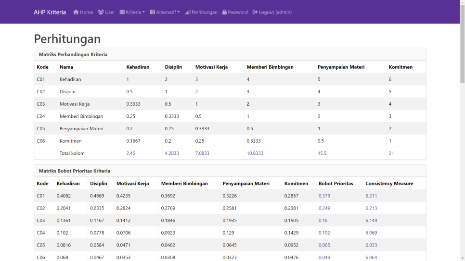
Task: Click the Home house icon
Action: 76,12
